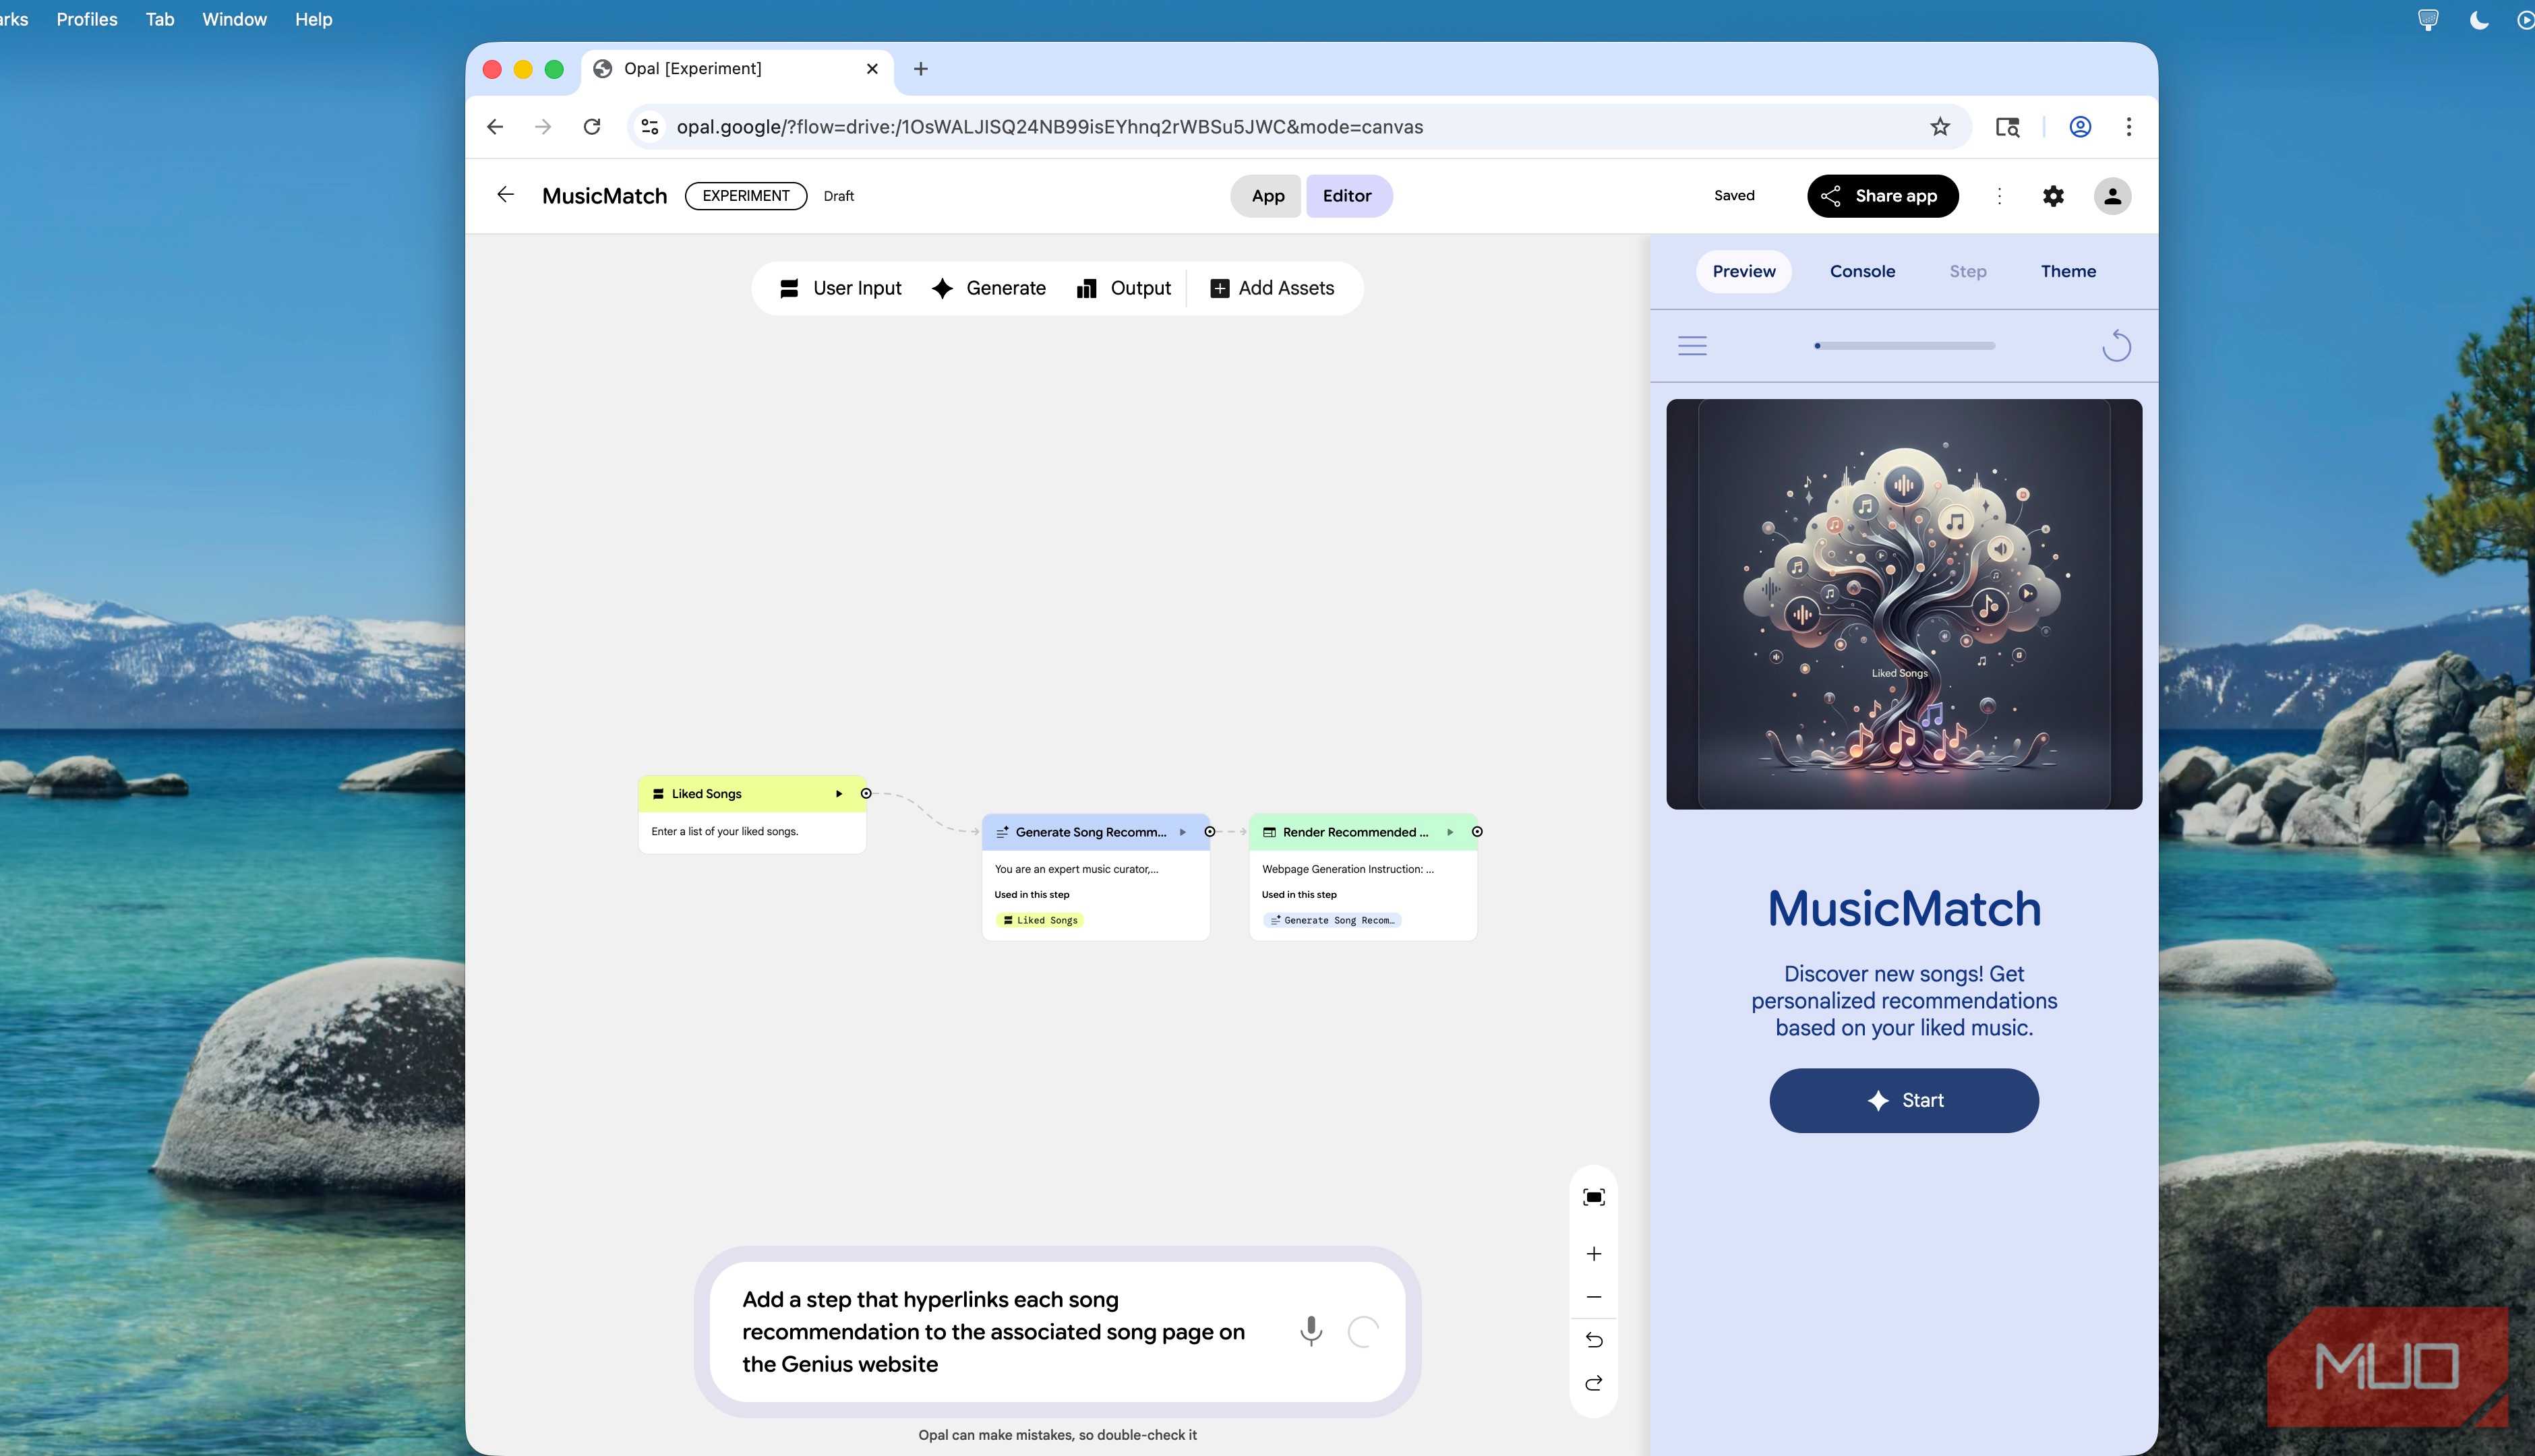Reload the browser page

(592, 127)
